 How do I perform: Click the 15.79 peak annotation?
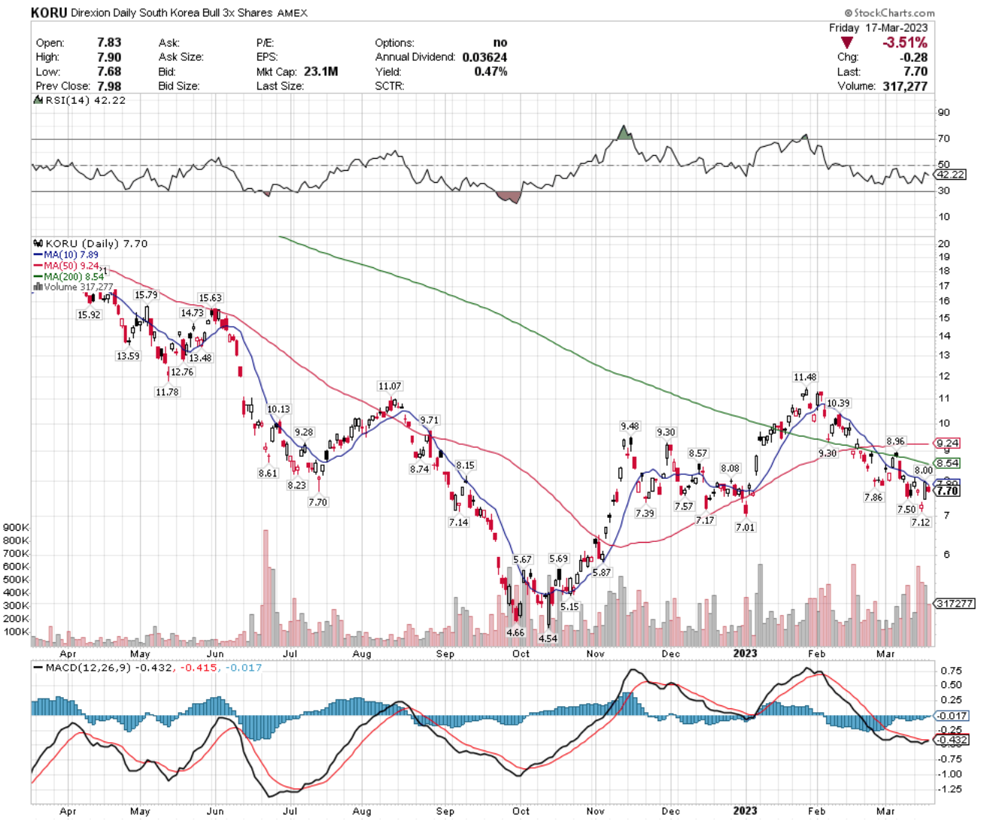point(146,295)
